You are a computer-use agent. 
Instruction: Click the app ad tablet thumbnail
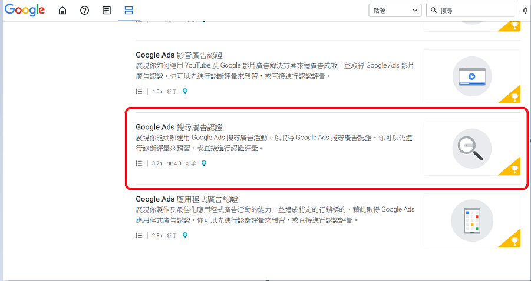tap(472, 220)
